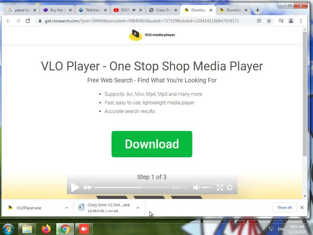This screenshot has width=313, height=235.
Task: Close the downloads bar
Action: (x=302, y=207)
